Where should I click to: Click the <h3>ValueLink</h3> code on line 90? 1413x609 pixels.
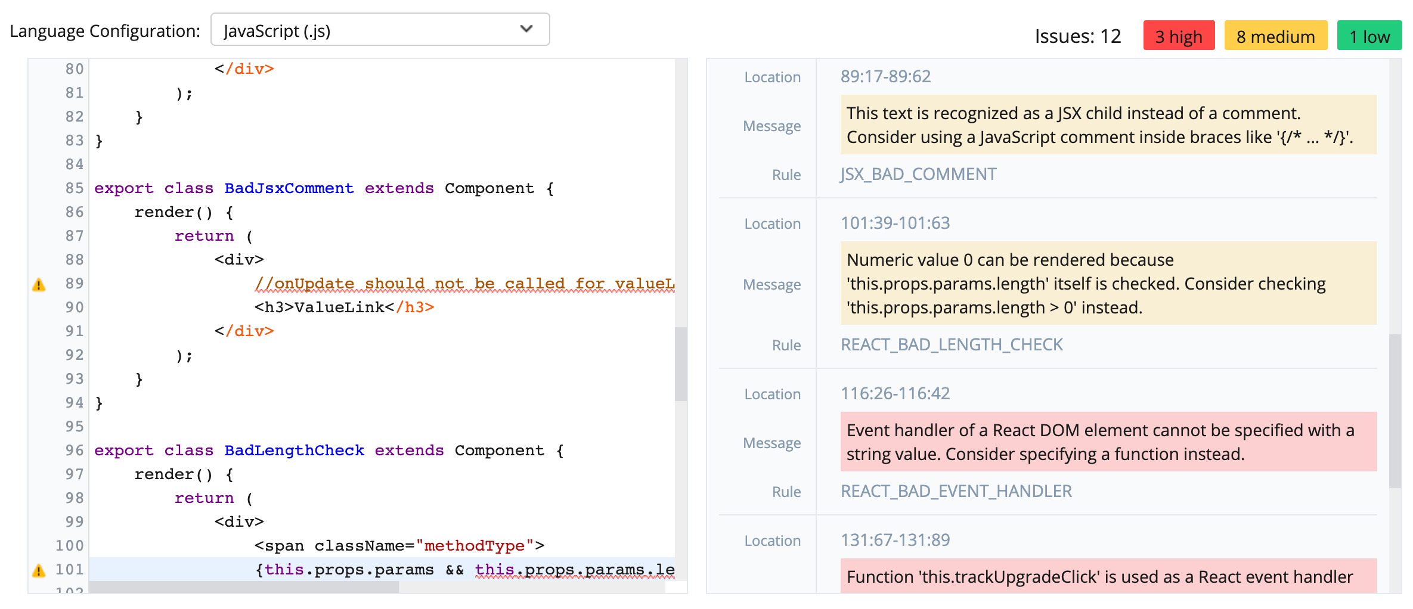click(344, 307)
